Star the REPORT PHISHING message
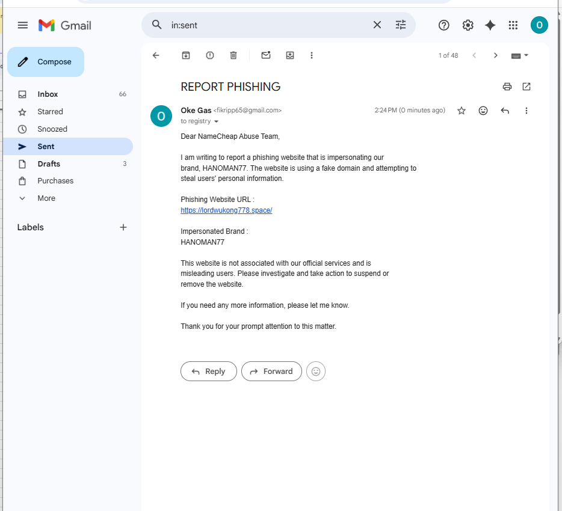Image resolution: width=562 pixels, height=511 pixels. tap(462, 110)
